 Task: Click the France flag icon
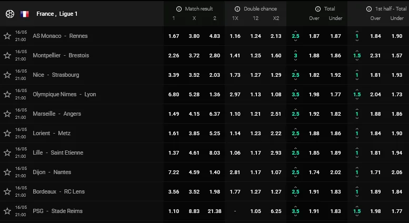[x=25, y=14]
